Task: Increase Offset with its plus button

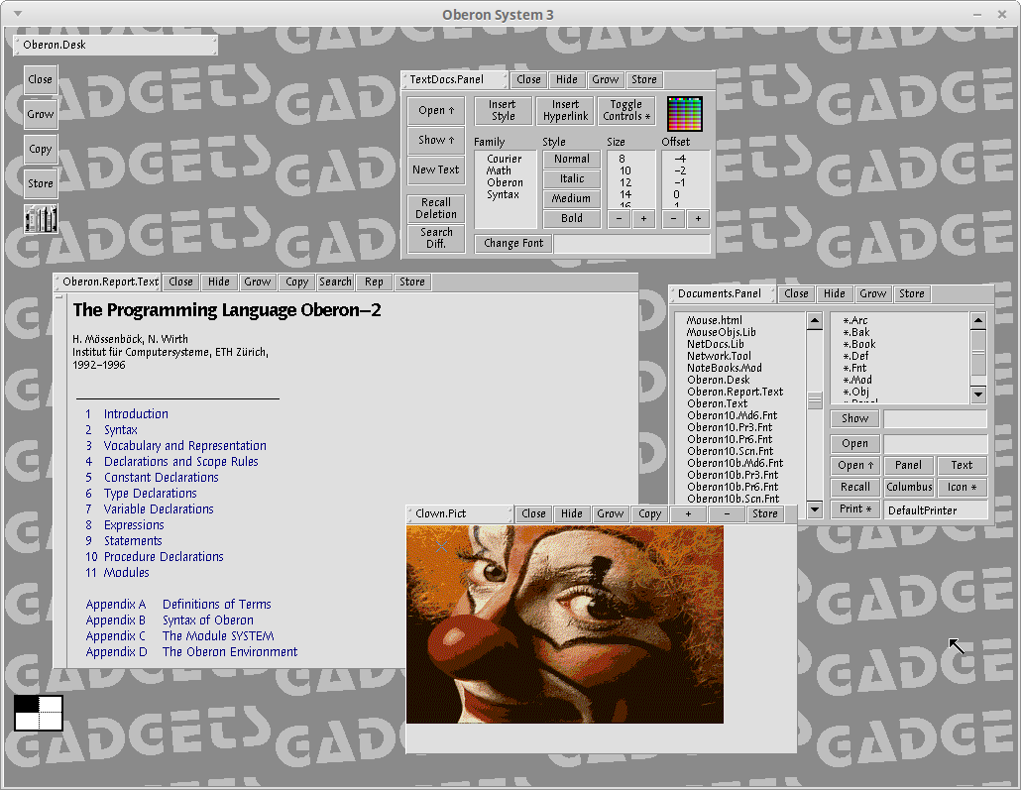Action: coord(698,219)
